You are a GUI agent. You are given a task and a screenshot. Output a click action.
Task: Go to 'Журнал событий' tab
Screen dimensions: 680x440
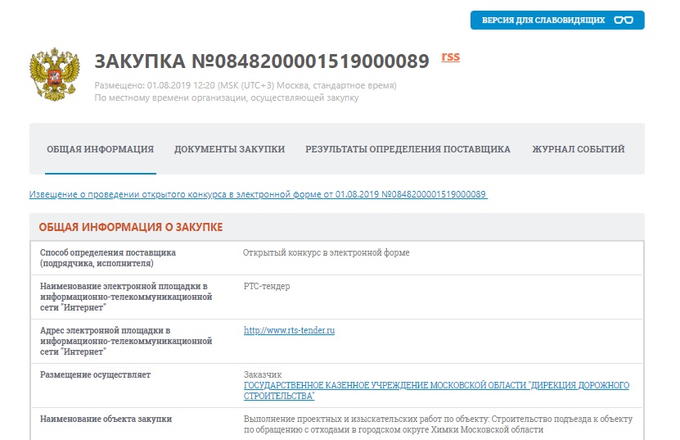(x=579, y=149)
